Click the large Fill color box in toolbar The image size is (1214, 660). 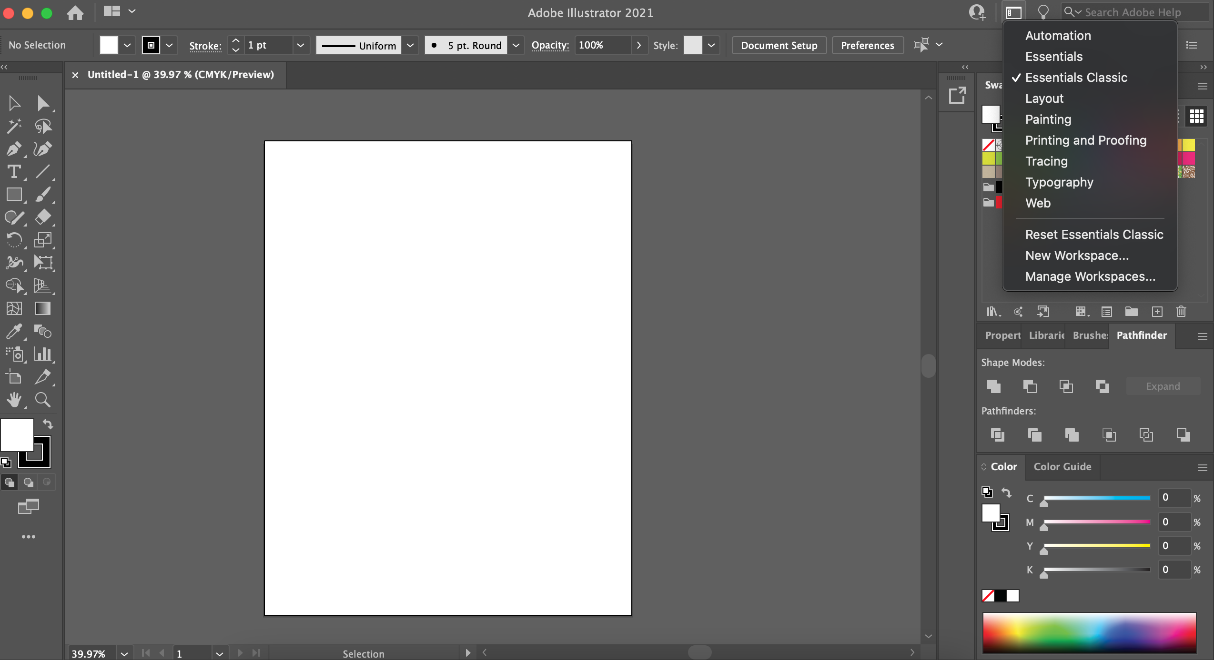tap(17, 434)
